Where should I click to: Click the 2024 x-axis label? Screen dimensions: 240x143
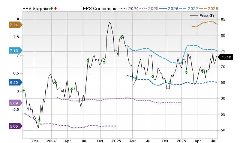(51, 141)
